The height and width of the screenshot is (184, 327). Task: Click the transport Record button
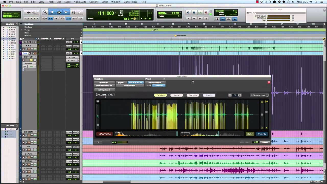pos(206,12)
